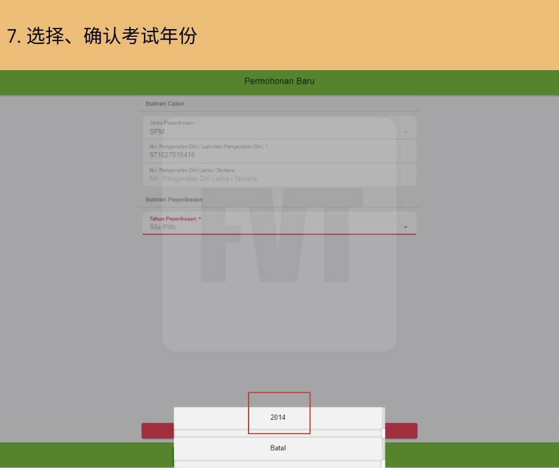Choose Batal to cancel year selection
559x468 pixels.
[278, 448]
